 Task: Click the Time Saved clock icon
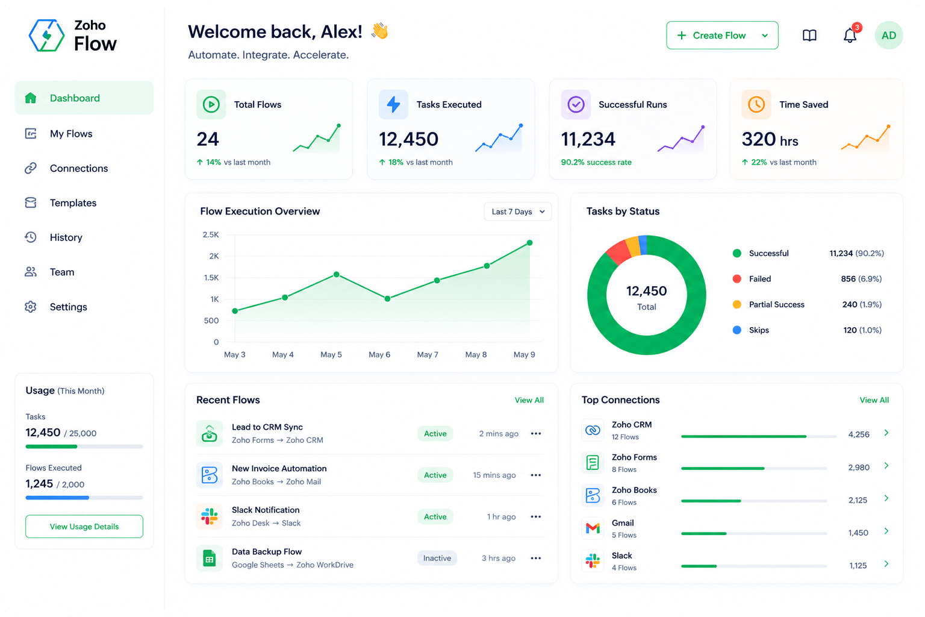tap(756, 104)
